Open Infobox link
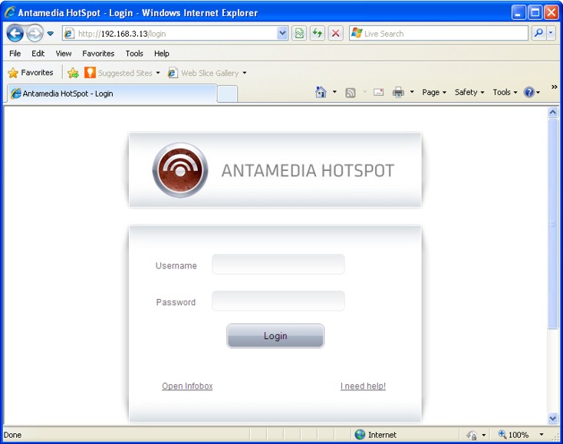 (x=187, y=386)
